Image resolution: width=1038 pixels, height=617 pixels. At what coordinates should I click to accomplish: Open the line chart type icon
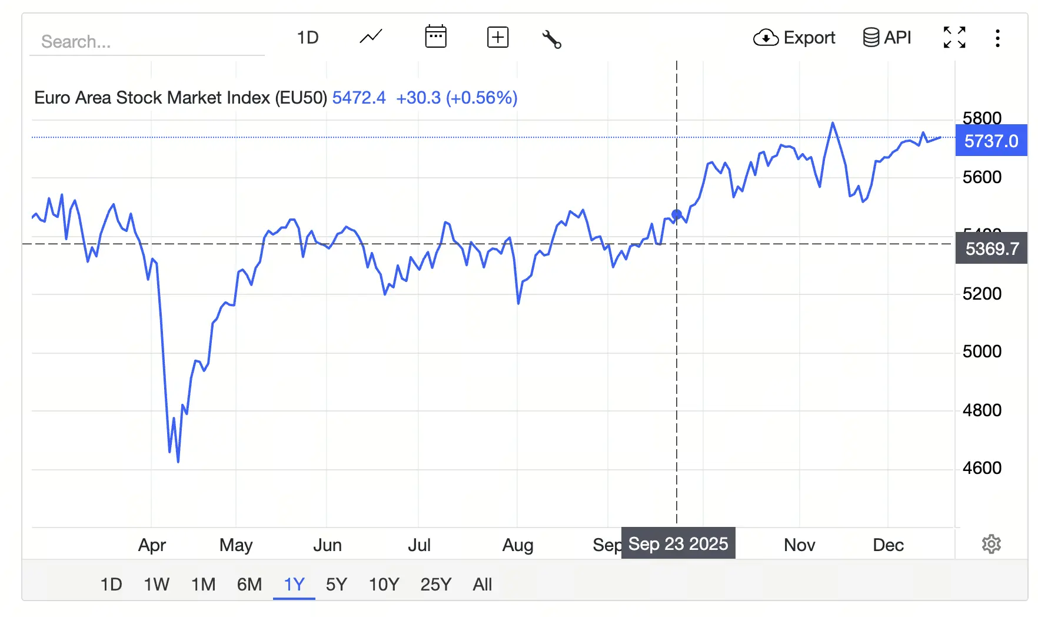[x=371, y=38]
